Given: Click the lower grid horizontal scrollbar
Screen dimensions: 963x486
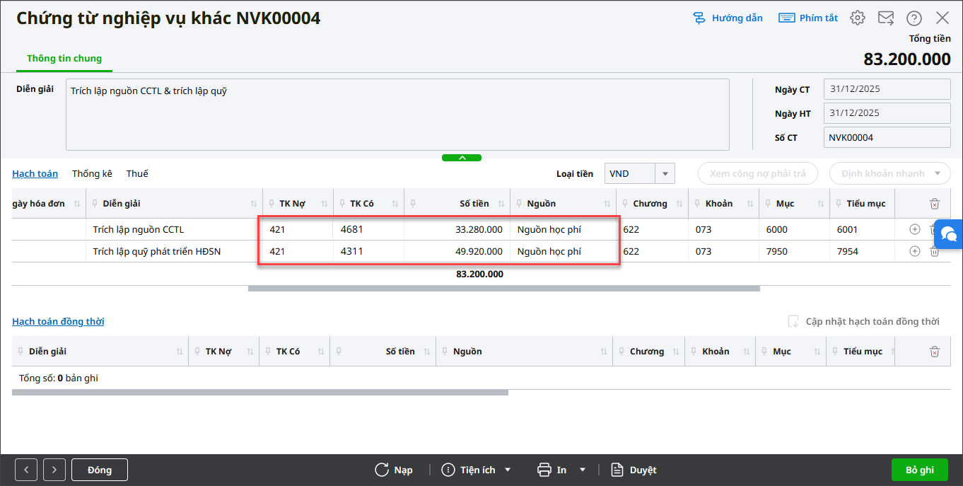Looking at the screenshot, I should pos(260,392).
